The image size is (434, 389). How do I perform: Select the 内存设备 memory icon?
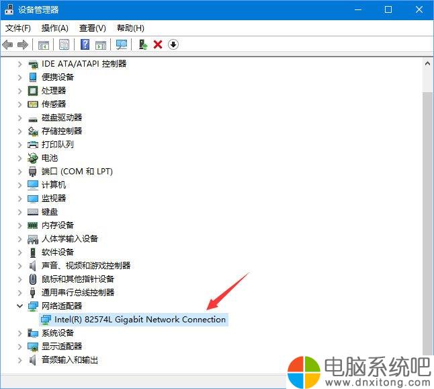tap(33, 225)
